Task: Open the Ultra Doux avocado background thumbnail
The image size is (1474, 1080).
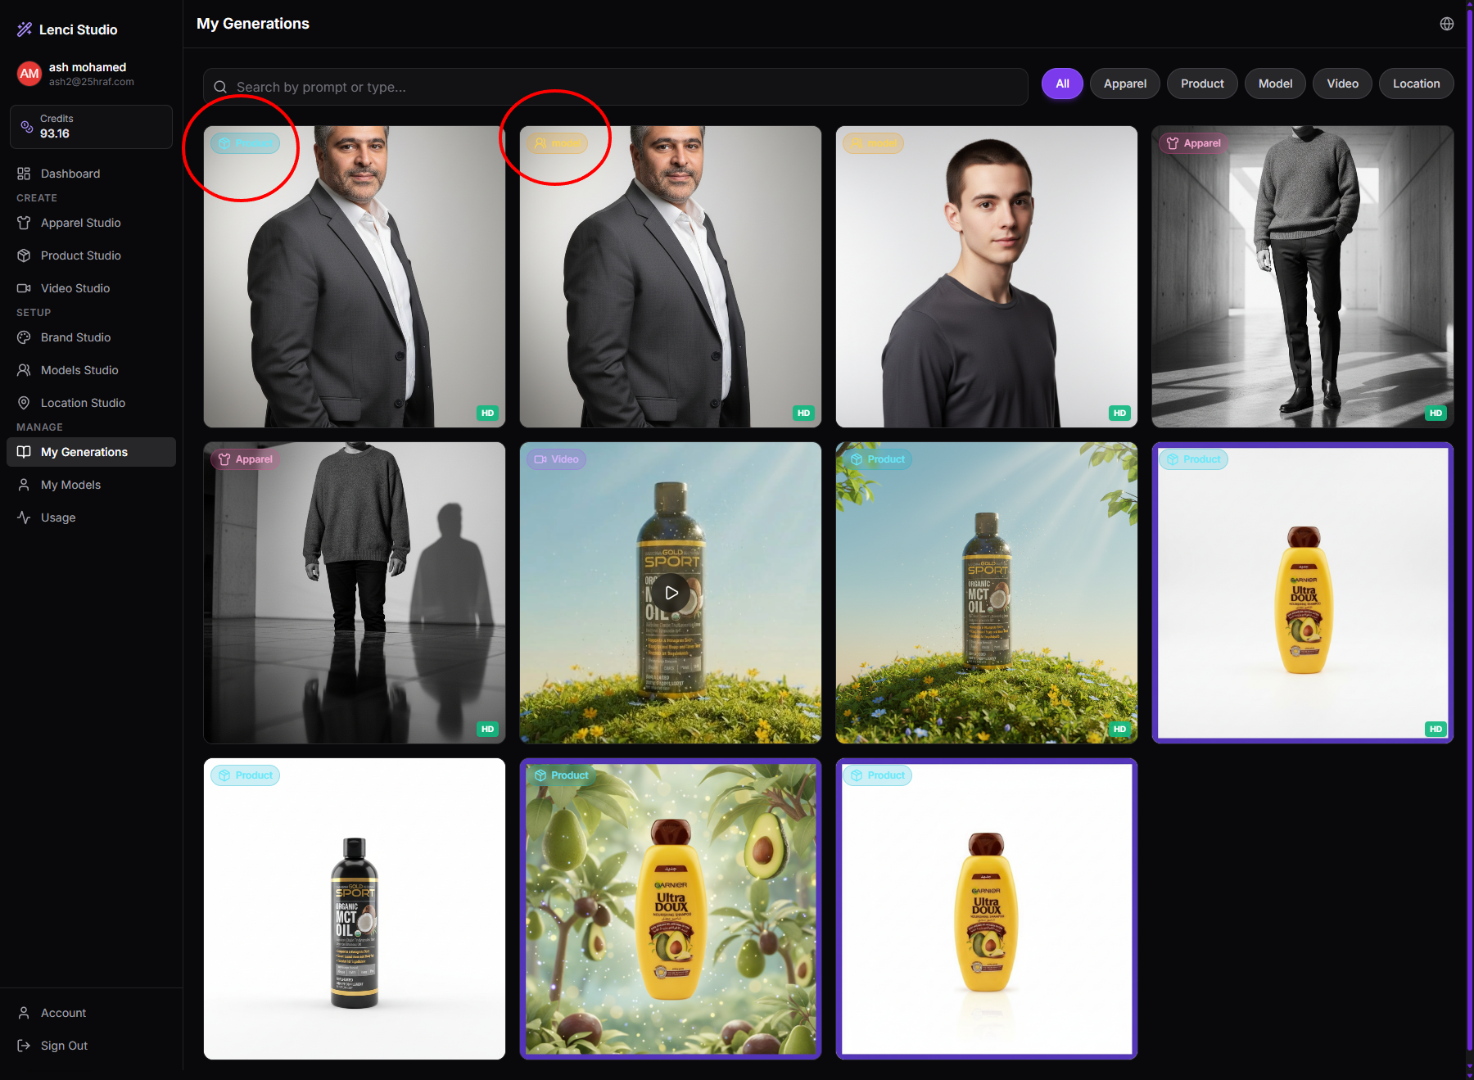Action: click(x=671, y=909)
